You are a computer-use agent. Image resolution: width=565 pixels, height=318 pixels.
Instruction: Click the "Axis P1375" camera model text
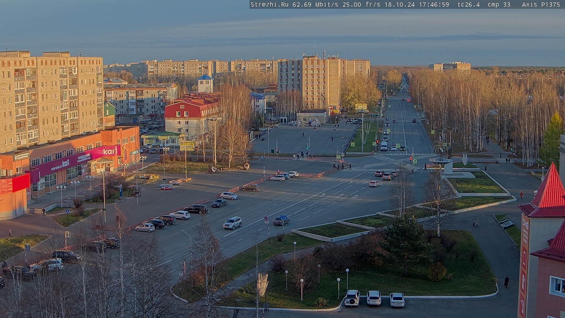coord(541,4)
